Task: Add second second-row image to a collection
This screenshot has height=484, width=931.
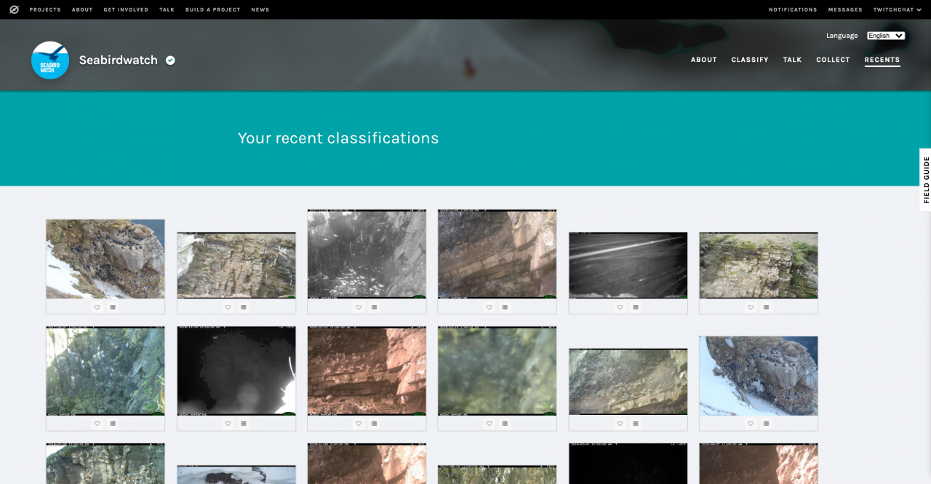Action: 244,424
